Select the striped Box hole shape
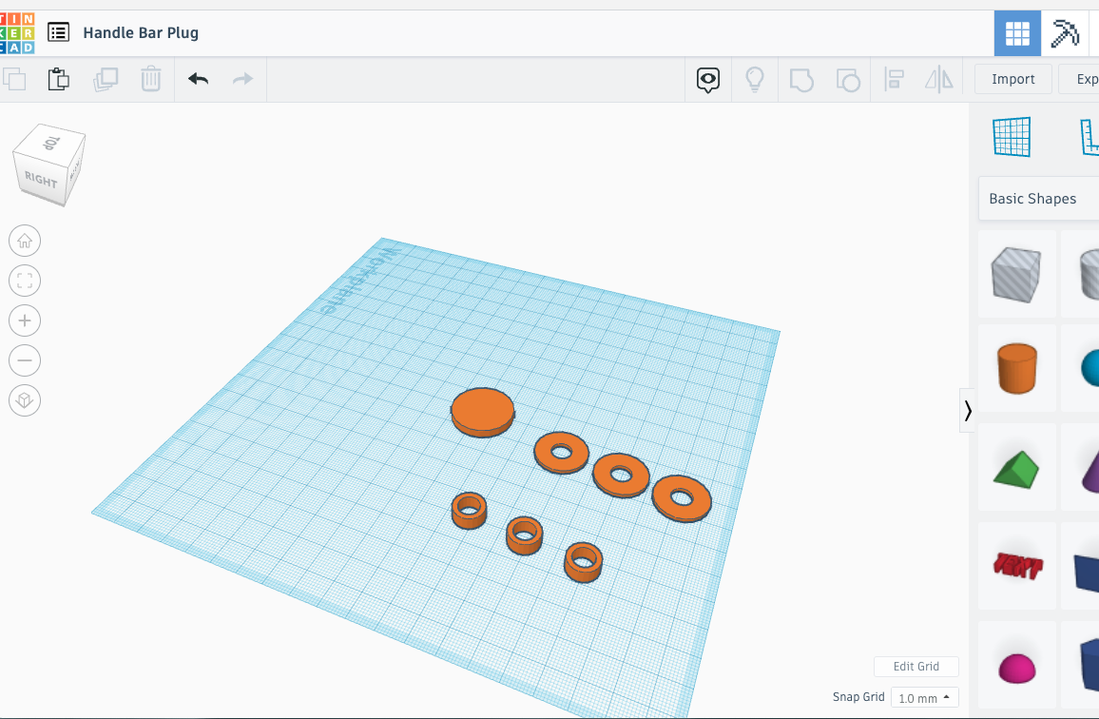This screenshot has height=719, width=1099. [x=1016, y=274]
